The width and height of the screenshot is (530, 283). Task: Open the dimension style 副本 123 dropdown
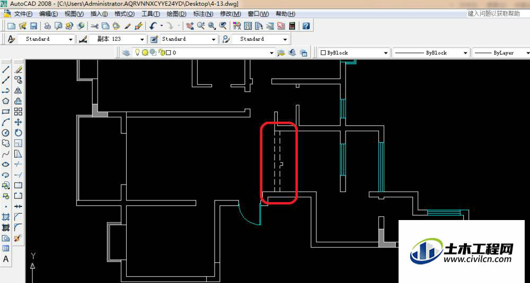117,39
